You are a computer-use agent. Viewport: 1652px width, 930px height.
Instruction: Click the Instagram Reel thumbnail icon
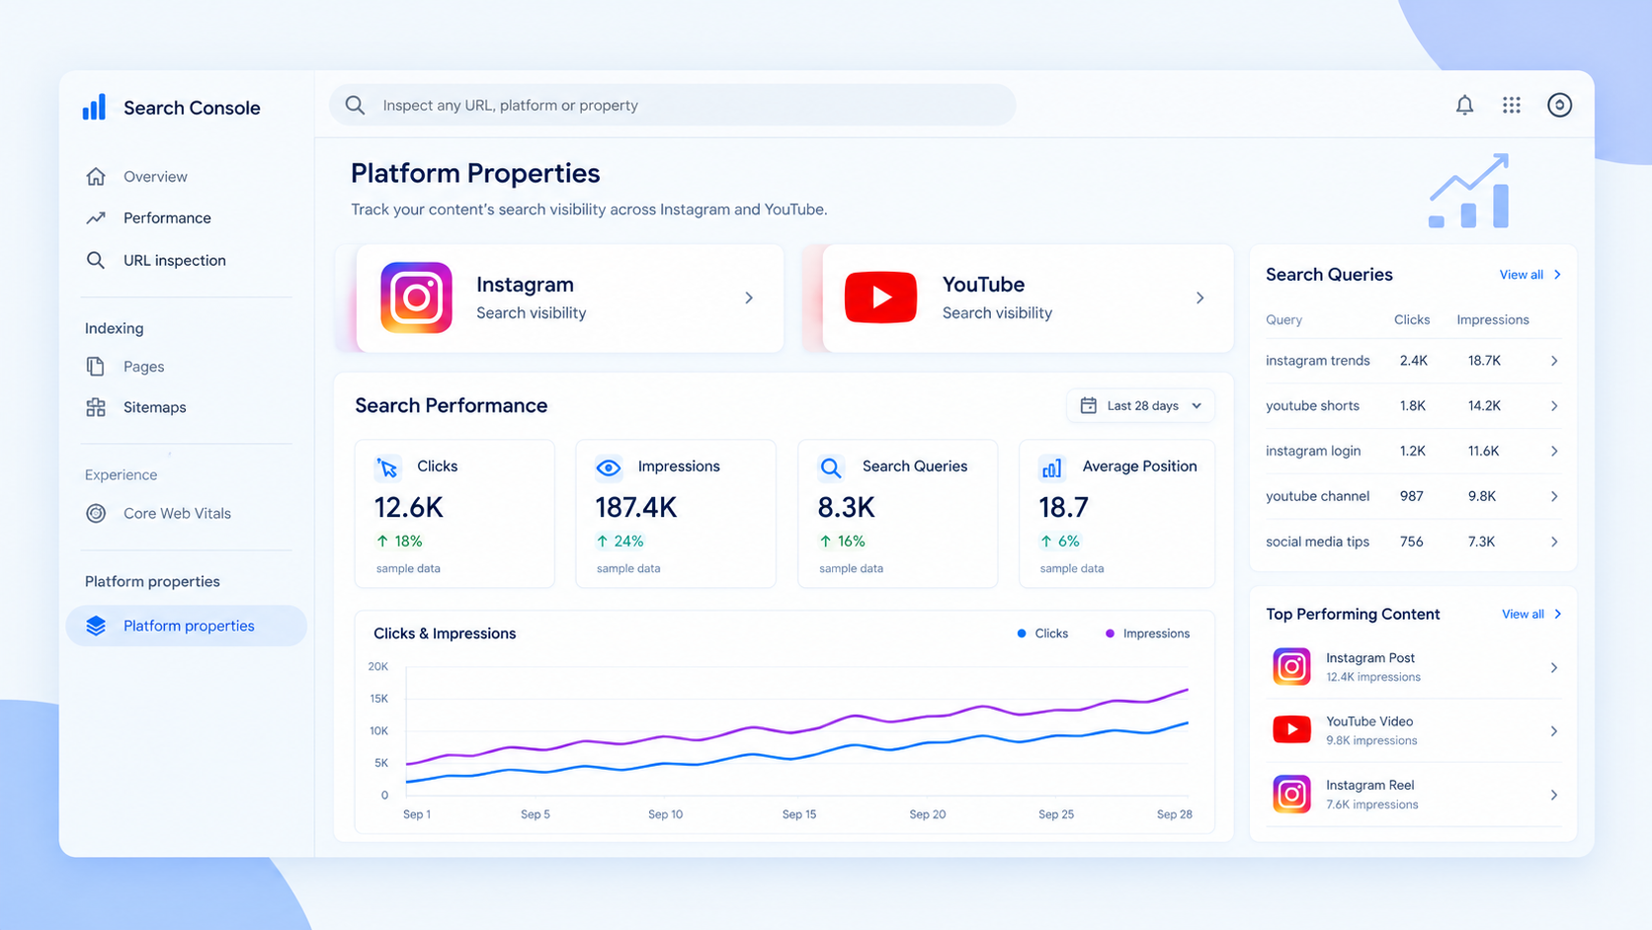[x=1291, y=795]
